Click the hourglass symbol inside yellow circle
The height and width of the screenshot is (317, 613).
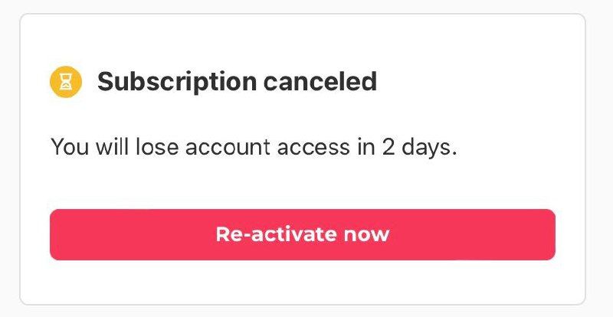[67, 82]
